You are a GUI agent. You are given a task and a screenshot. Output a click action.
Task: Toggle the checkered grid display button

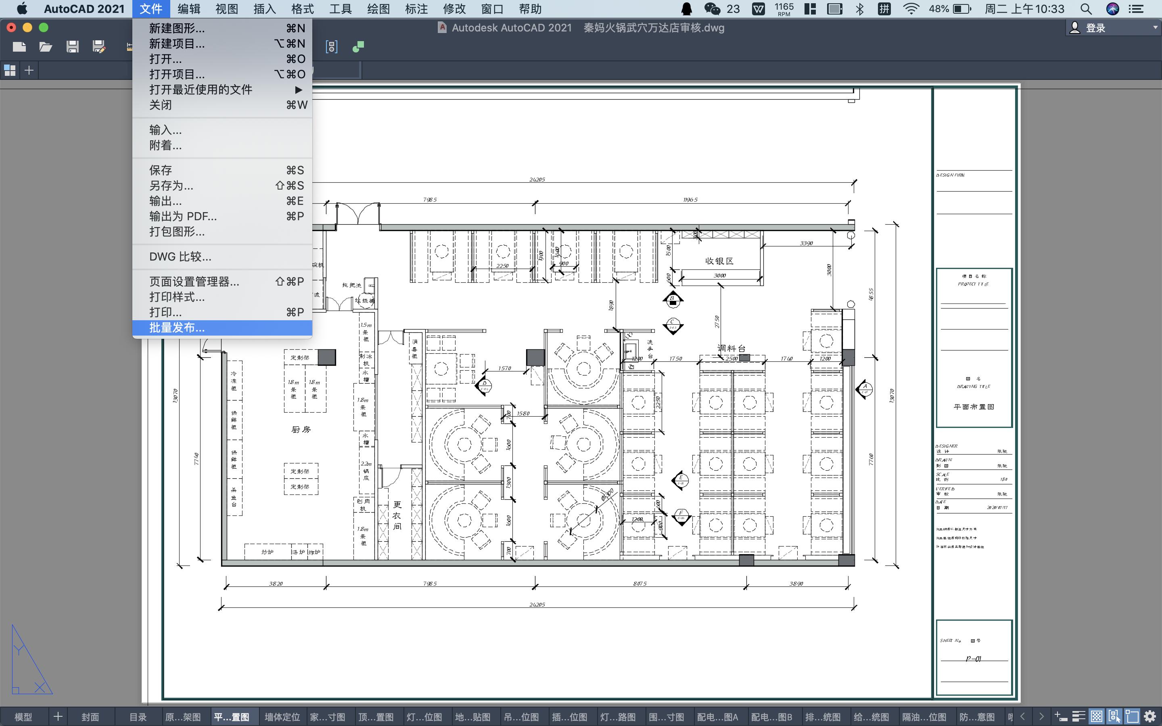pyautogui.click(x=1097, y=716)
